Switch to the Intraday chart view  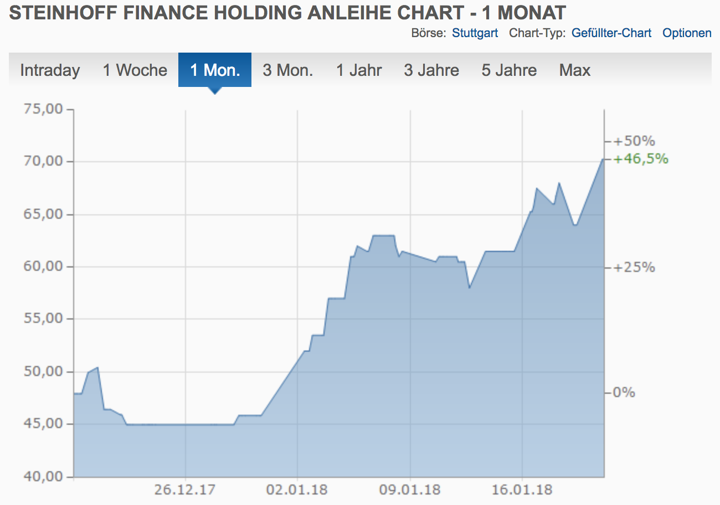[49, 70]
